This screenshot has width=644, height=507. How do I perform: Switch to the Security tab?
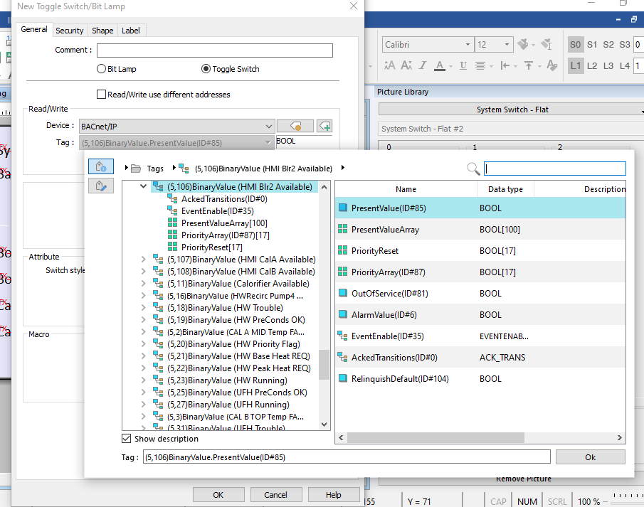click(x=70, y=31)
